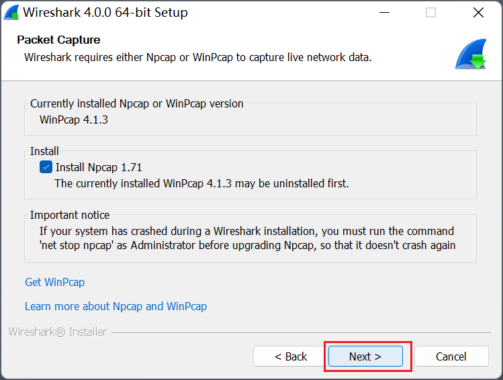Uncheck the Install Npcap 1.71 checkbox
This screenshot has width=503, height=380.
pyautogui.click(x=46, y=167)
